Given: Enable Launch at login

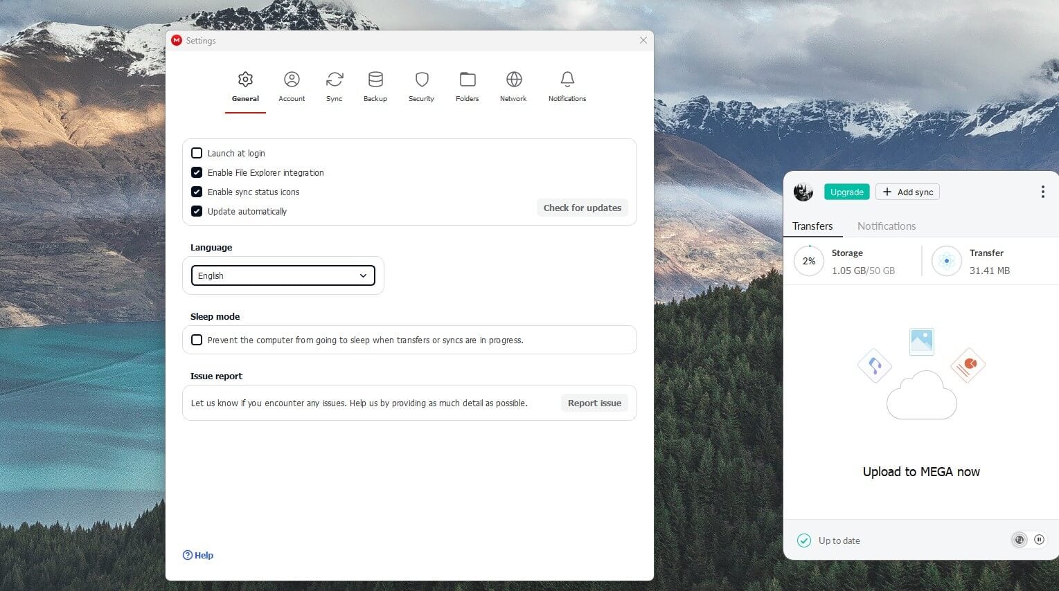Looking at the screenshot, I should (x=197, y=153).
